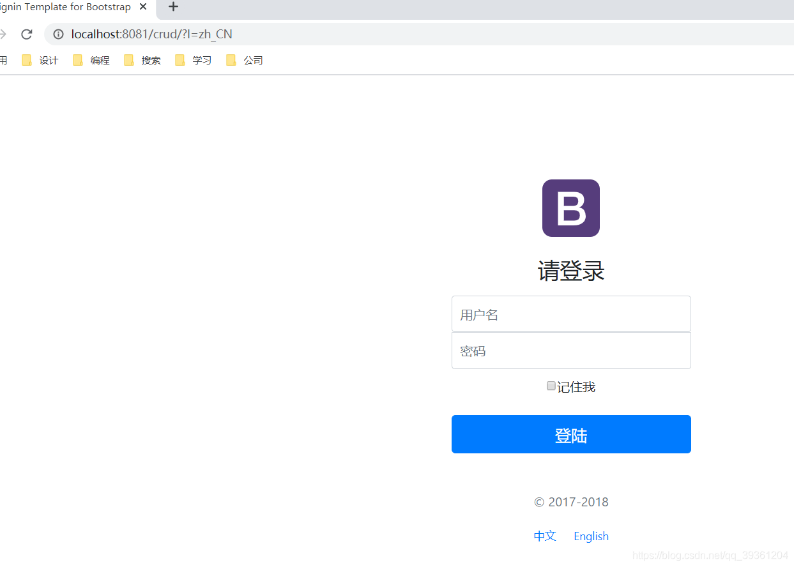Viewport: 794px width, 567px height.
Task: Tick the 记住我 checkbox
Action: 551,386
